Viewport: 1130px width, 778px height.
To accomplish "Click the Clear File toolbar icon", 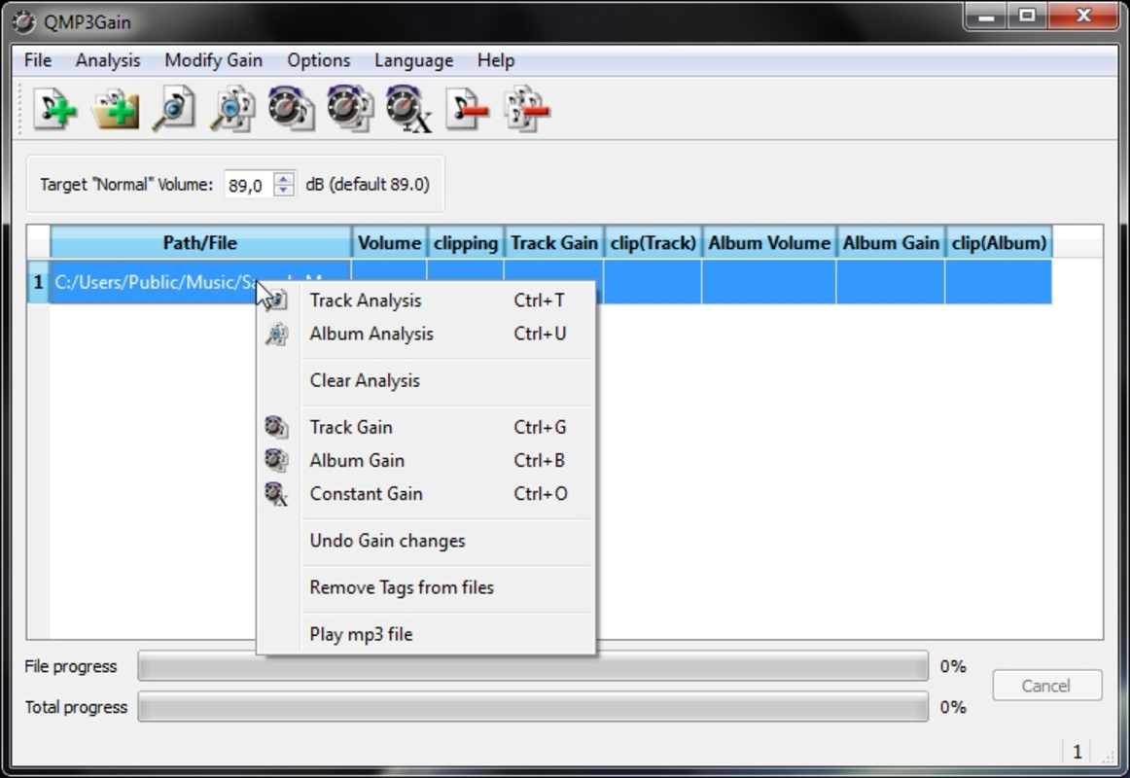I will tap(467, 110).
